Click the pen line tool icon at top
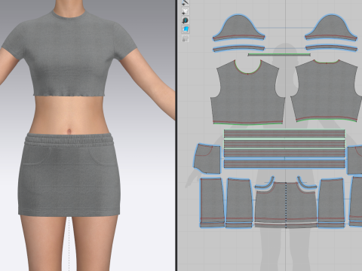The width and height of the screenshot is (362, 271). (x=186, y=2)
